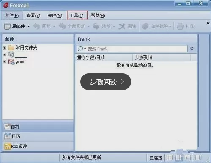Viewport: 211px width, 163px height.
Task: Open the 查看(V) menu
Action: [x=33, y=15]
